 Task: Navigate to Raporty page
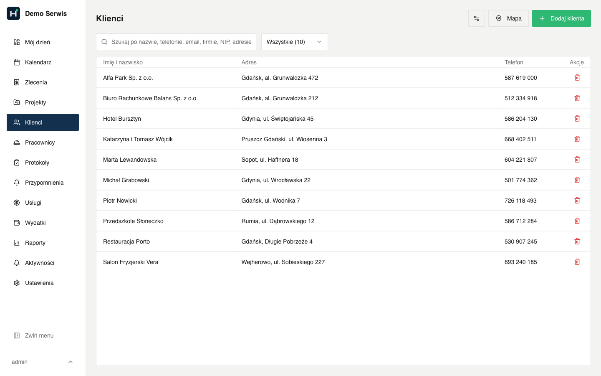(x=43, y=243)
